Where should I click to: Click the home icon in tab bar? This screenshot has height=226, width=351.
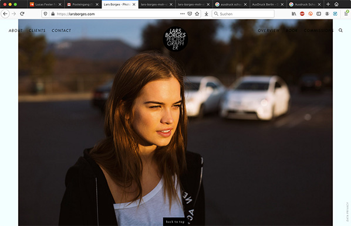[336, 4]
